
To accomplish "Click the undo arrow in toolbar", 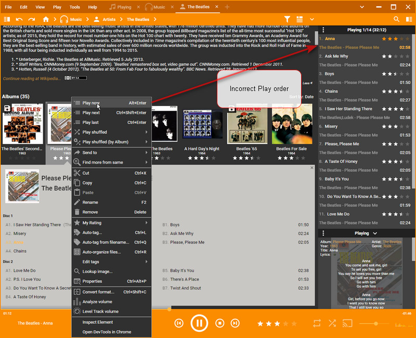I will 19,19.
